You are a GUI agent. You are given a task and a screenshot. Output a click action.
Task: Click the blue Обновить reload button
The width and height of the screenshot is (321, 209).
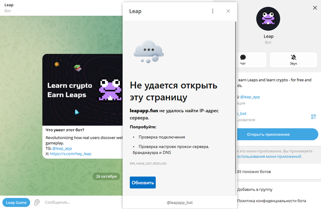click(143, 182)
